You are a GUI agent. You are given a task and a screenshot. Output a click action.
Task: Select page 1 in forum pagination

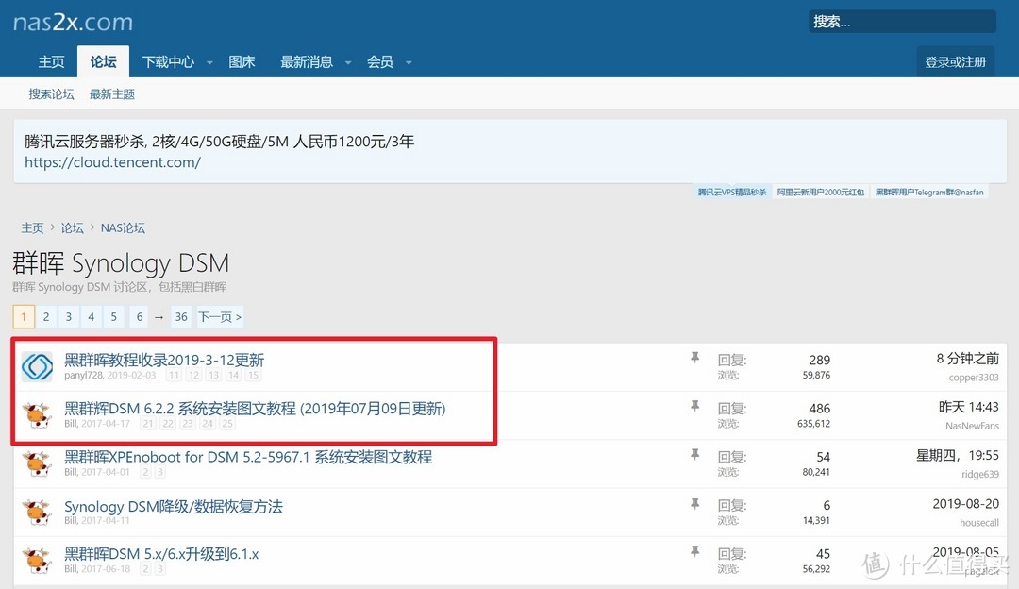click(x=24, y=316)
